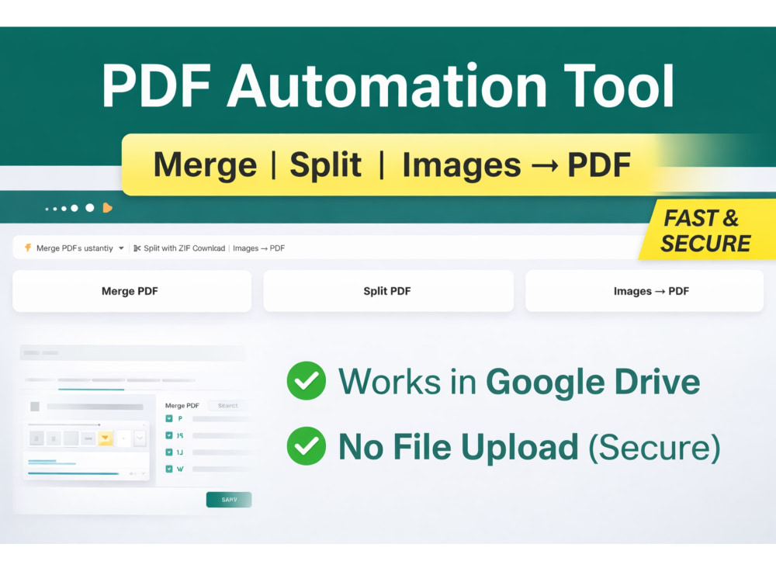776x582 pixels.
Task: Click the green checkmark beside Works in Google Drive
Action: coord(307,380)
